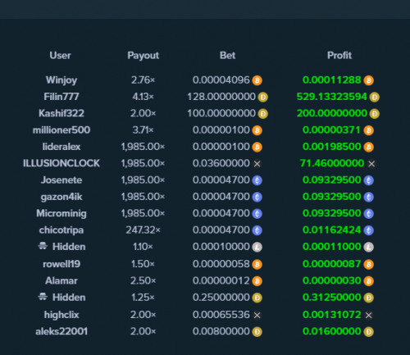410x355 pixels.
Task: Click the Bitcoin icon in lideralex's bet
Action: [x=257, y=147]
